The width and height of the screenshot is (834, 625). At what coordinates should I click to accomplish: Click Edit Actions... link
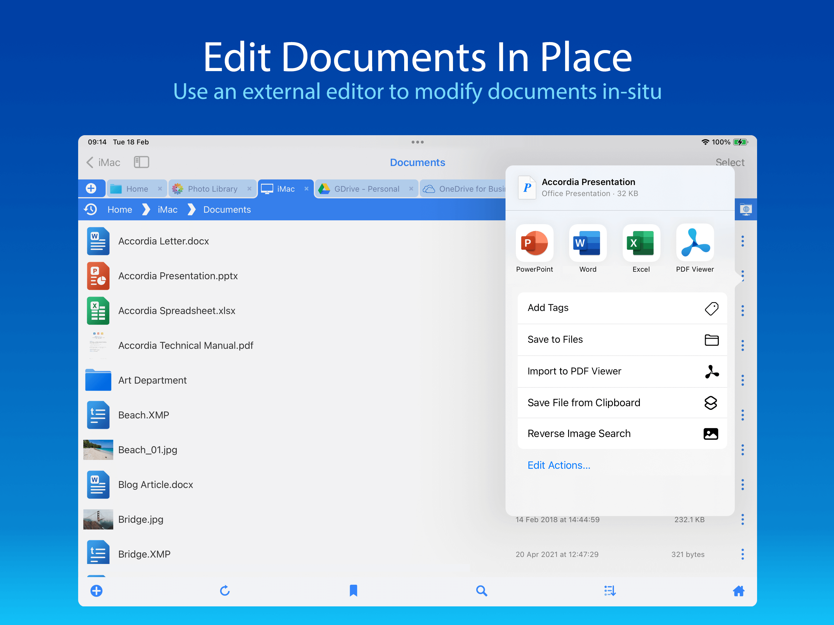coord(558,465)
